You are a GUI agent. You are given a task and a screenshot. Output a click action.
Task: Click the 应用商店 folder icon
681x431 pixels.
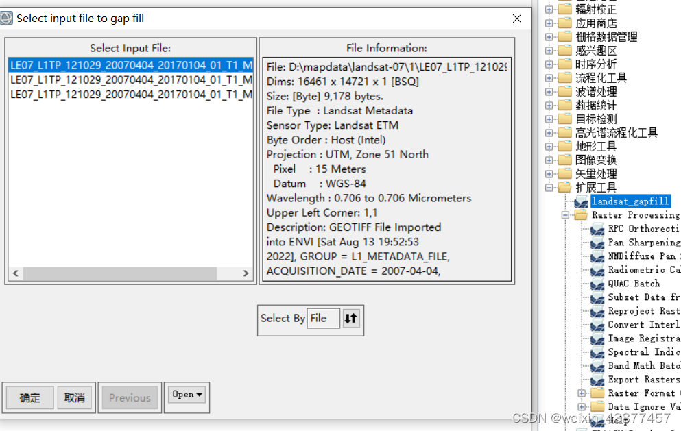(x=564, y=23)
